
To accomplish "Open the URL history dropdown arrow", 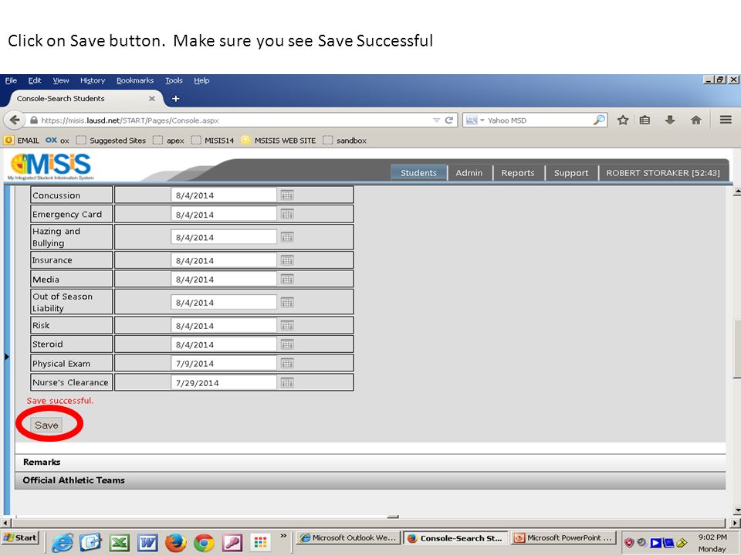I will [x=436, y=120].
